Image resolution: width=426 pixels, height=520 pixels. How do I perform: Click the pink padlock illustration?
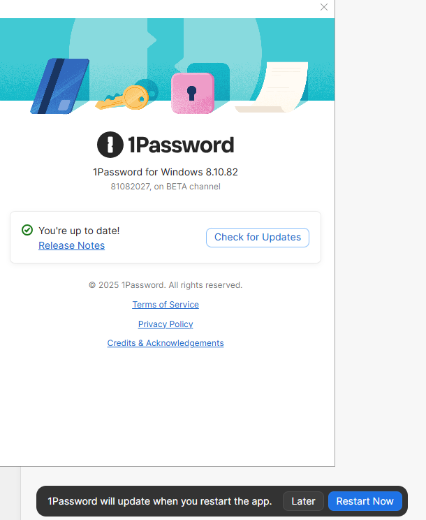coord(192,93)
